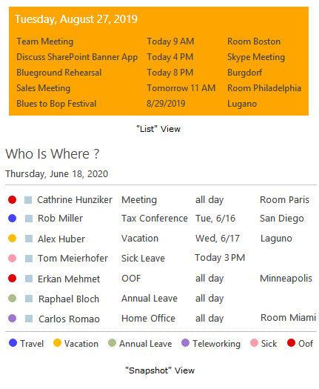Open the Team Meeting event

45,41
